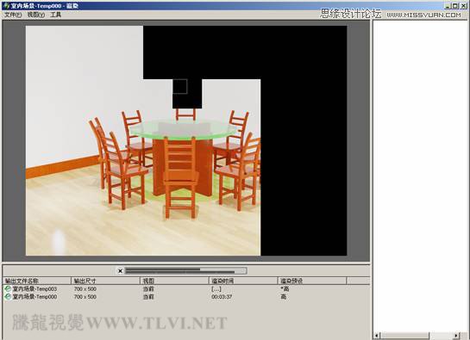470x340 pixels.
Task: Click the rendered dining room image
Action: 186,140
